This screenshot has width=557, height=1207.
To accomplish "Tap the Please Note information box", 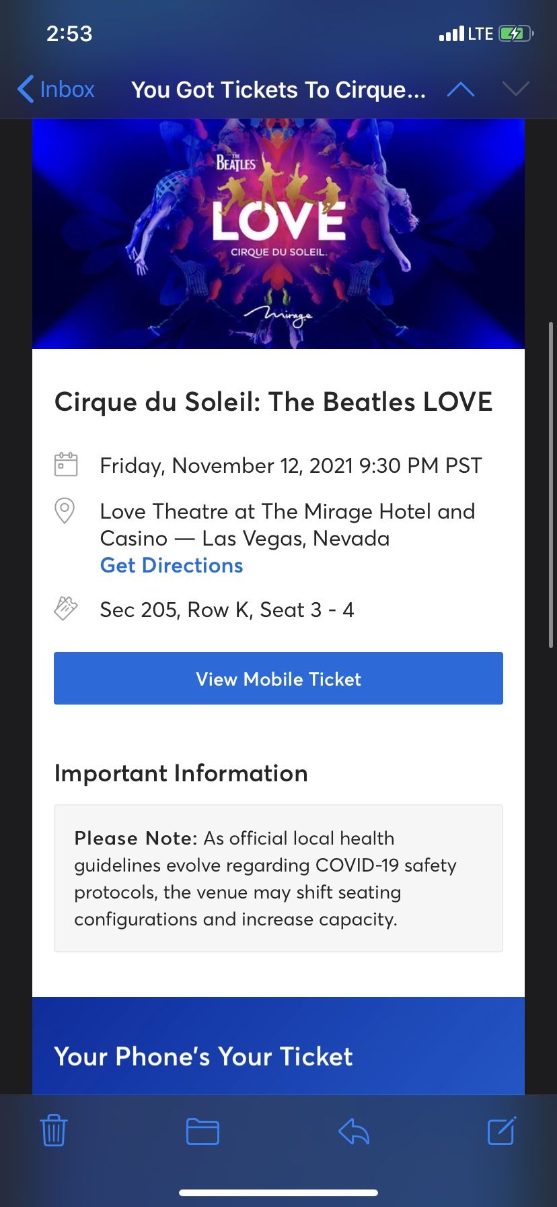I will point(278,878).
